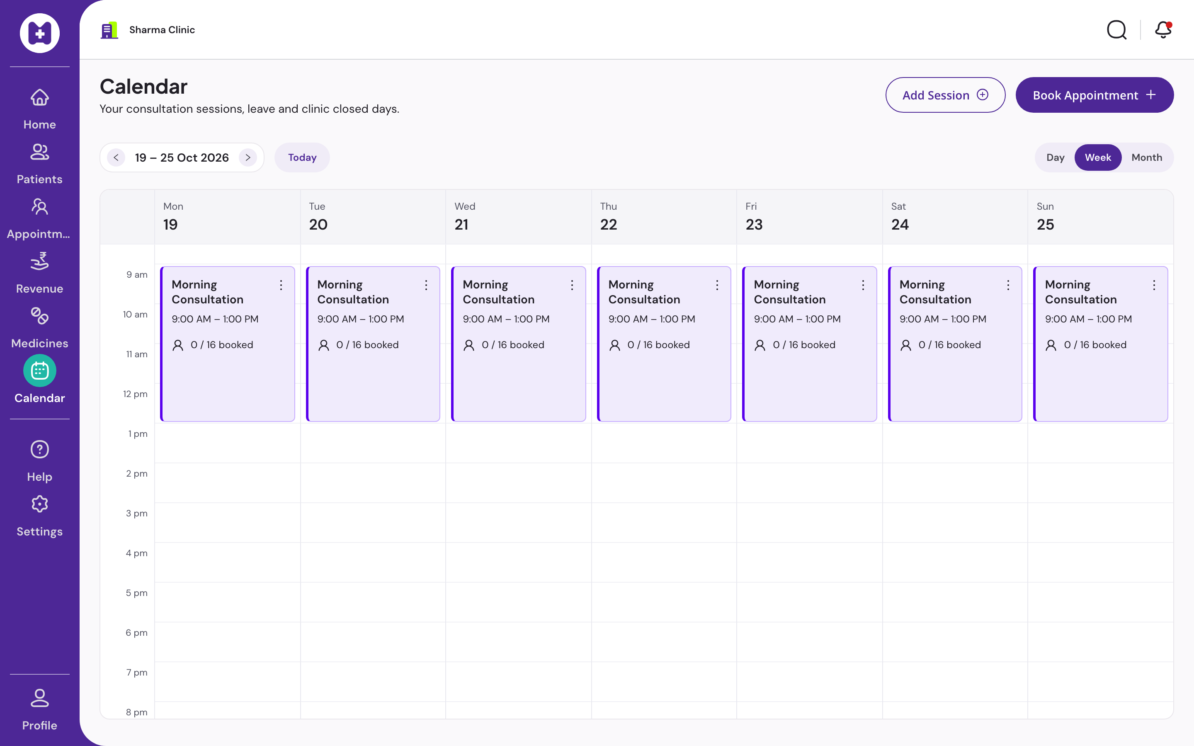Jump to Today
Image resolution: width=1194 pixels, height=746 pixels.
point(302,157)
